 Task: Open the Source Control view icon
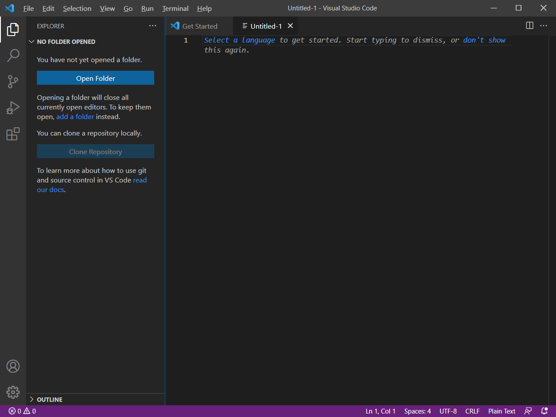13,82
